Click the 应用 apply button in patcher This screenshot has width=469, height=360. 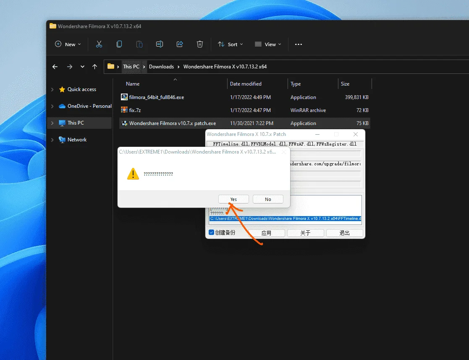266,233
